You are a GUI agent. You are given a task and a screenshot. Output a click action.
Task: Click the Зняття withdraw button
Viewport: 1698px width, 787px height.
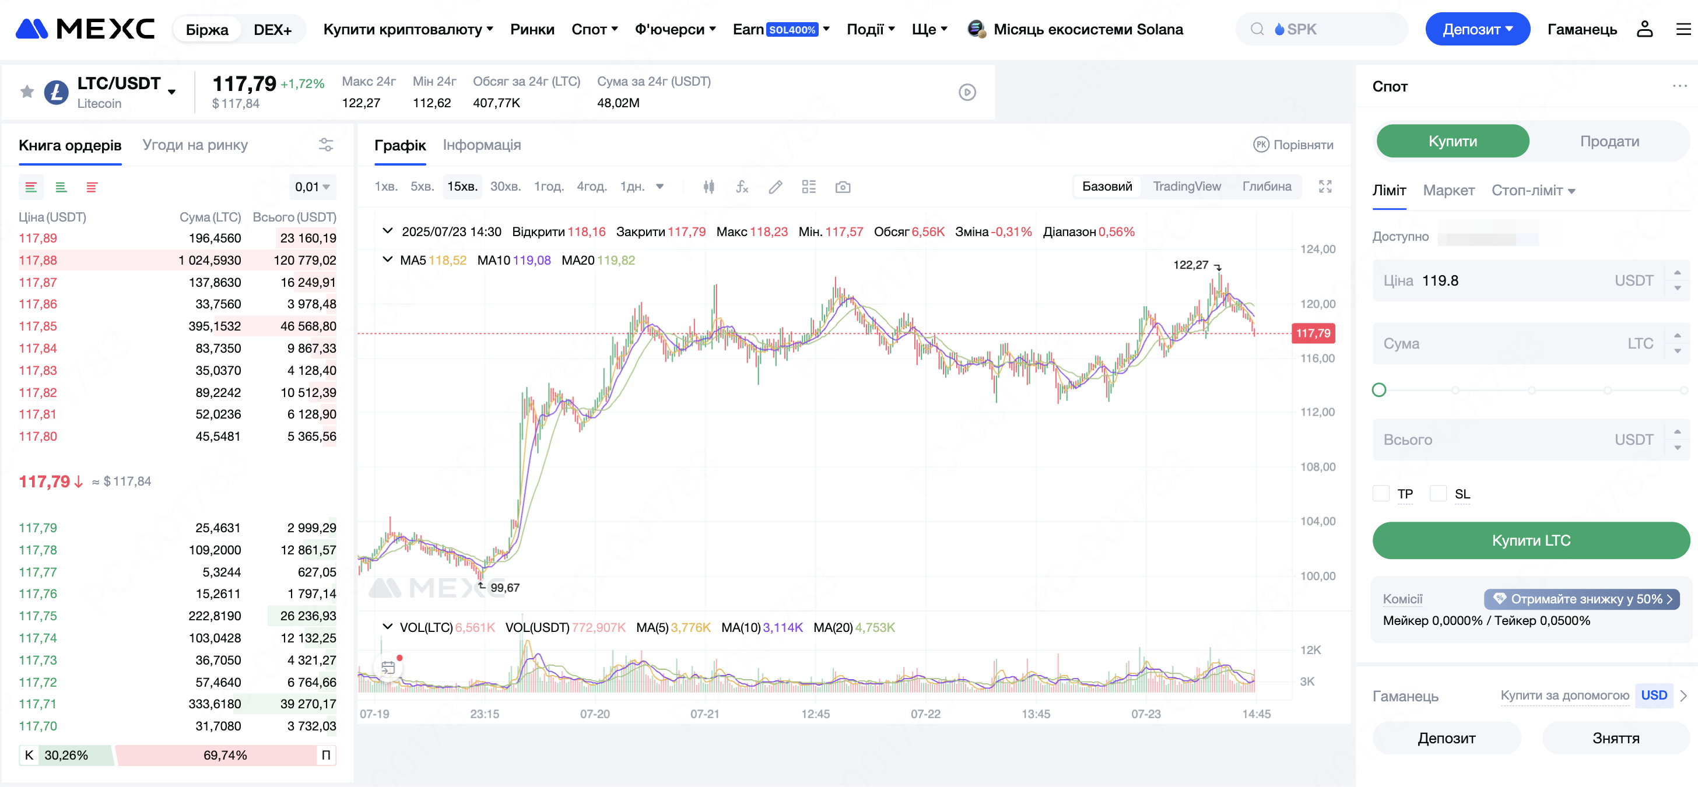(1616, 737)
